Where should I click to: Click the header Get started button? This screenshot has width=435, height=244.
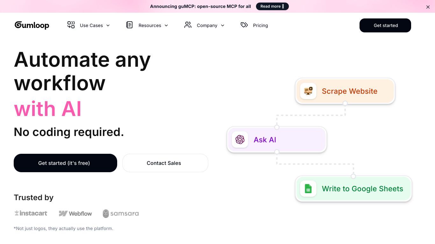[385, 25]
